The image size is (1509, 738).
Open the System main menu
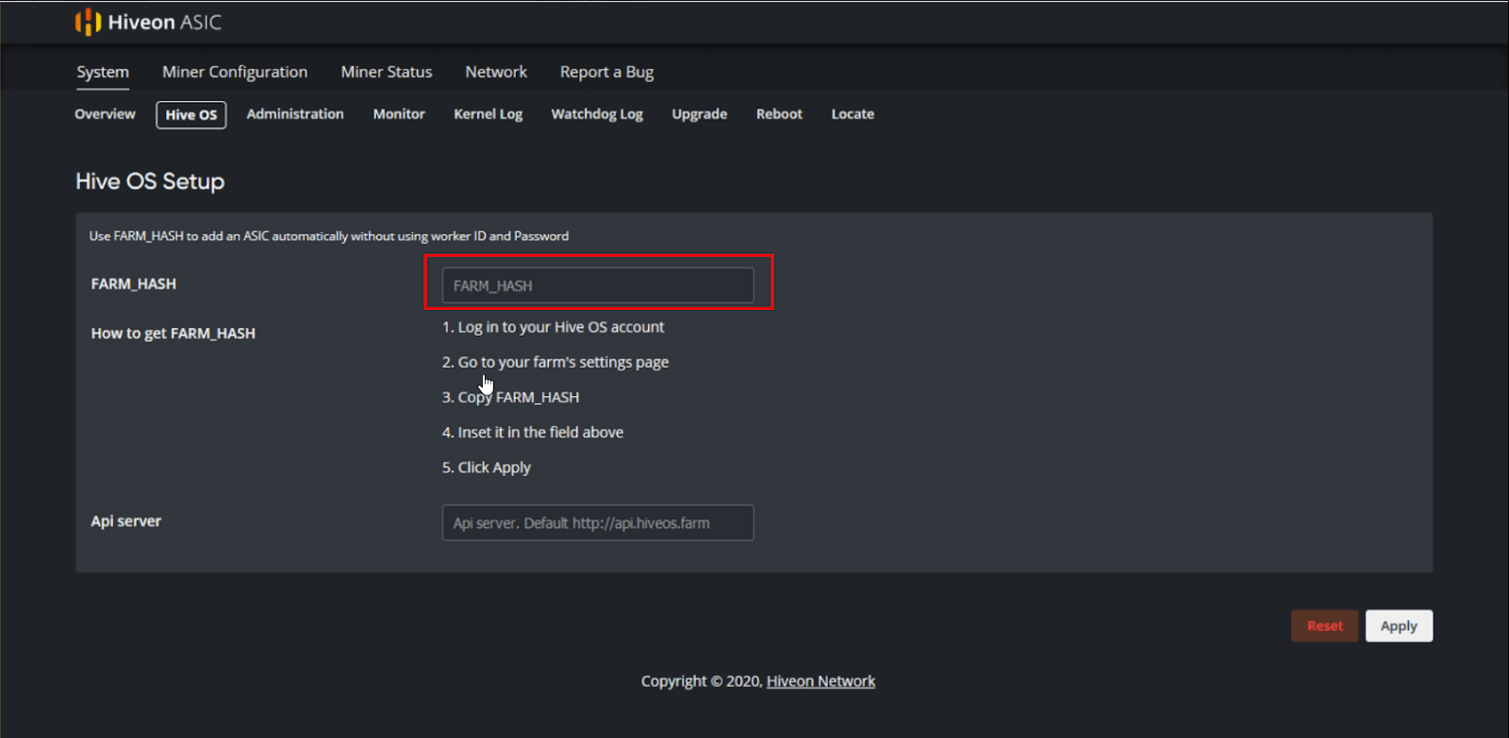(x=103, y=72)
